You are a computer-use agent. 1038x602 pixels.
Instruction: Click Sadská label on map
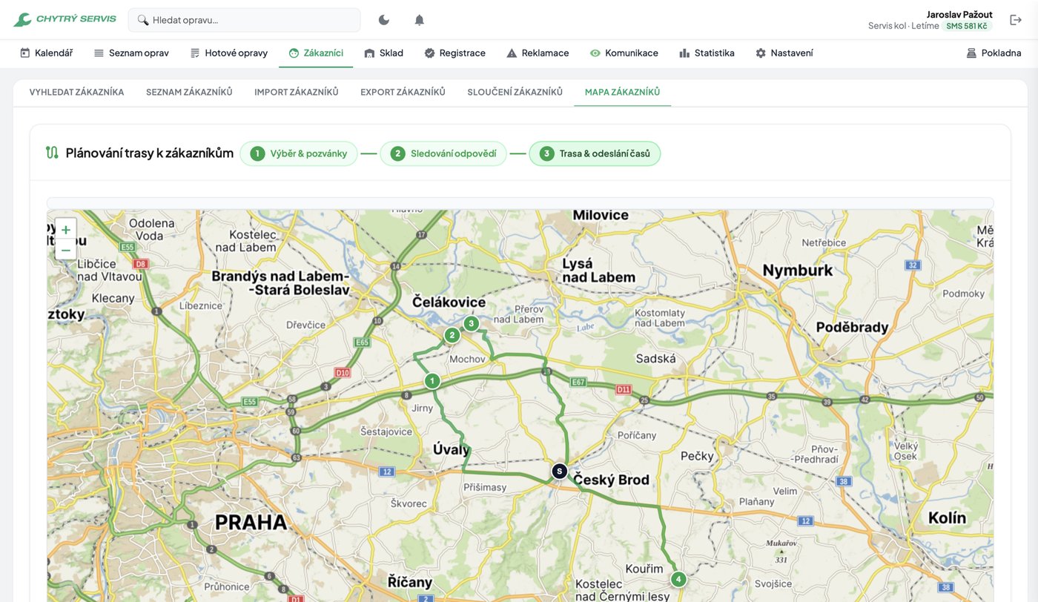656,359
